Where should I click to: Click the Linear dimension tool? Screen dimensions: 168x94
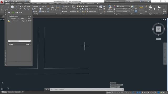coord(65,6)
